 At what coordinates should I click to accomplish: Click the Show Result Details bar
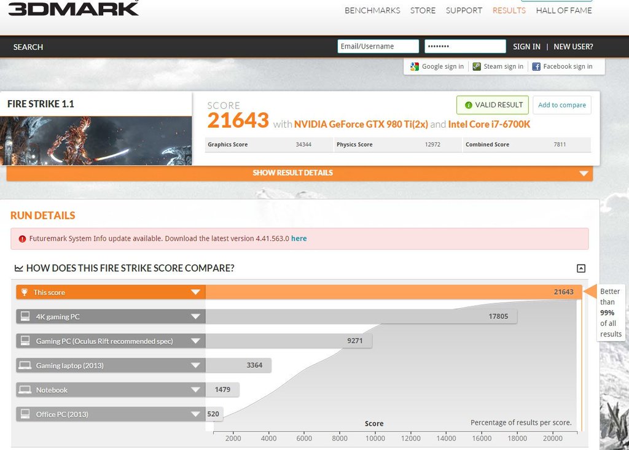pyautogui.click(x=300, y=173)
